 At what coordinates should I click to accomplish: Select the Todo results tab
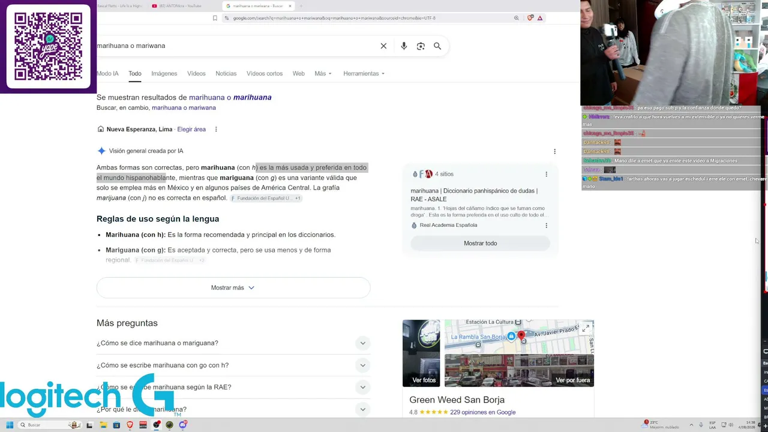[x=135, y=74]
